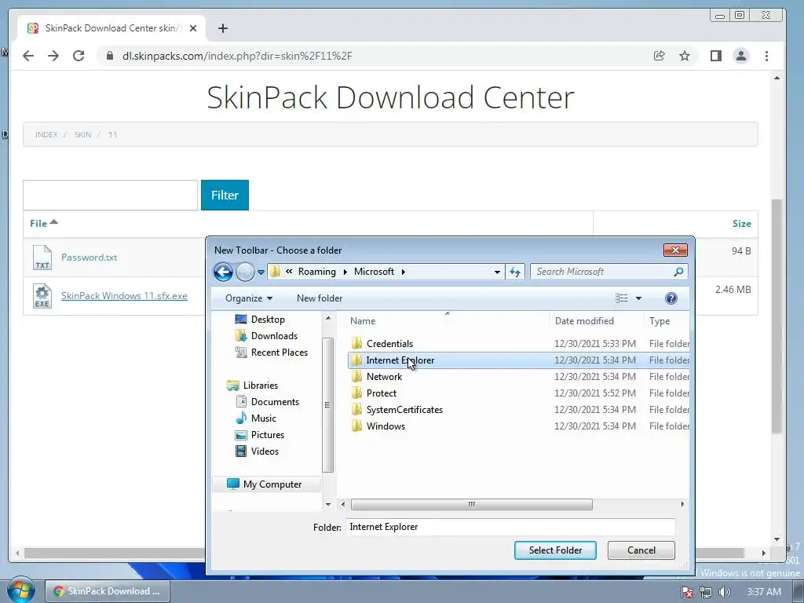
Task: Open Chrome side panel icon
Action: point(716,56)
